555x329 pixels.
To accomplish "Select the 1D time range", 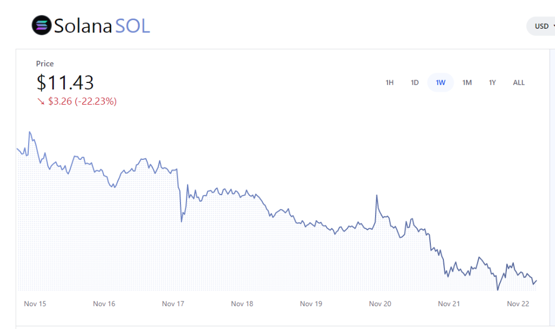I will pos(415,83).
